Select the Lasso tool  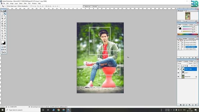(x=2, y=16)
